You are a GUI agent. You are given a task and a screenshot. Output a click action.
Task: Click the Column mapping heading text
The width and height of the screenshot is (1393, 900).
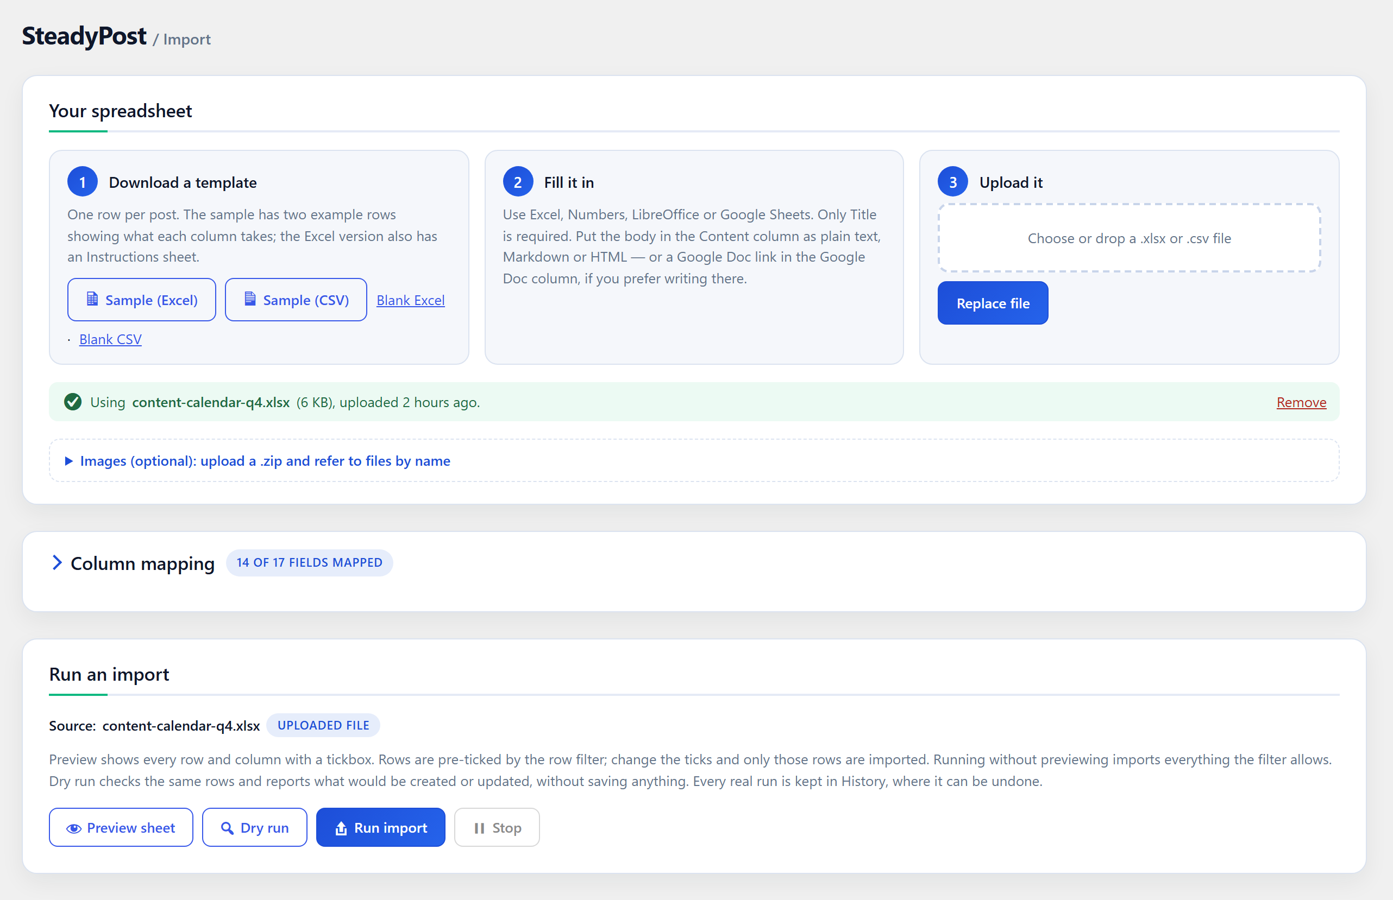pos(143,563)
